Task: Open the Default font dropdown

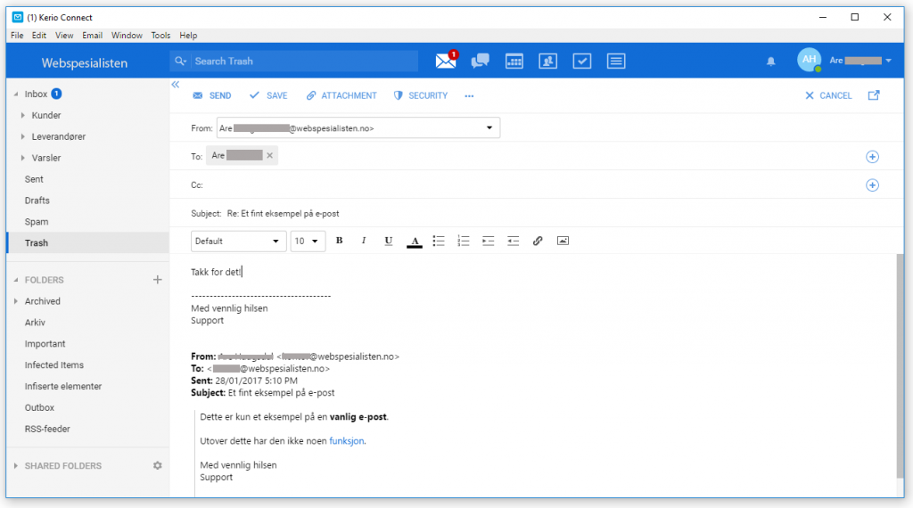Action: coord(238,241)
